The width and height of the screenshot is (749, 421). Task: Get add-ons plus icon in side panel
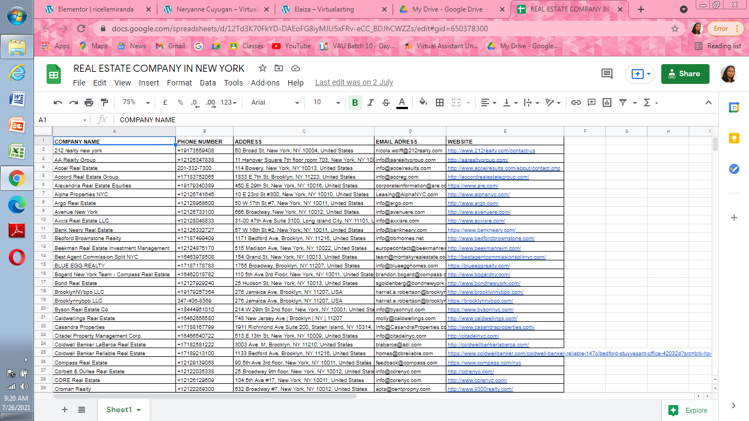(734, 218)
